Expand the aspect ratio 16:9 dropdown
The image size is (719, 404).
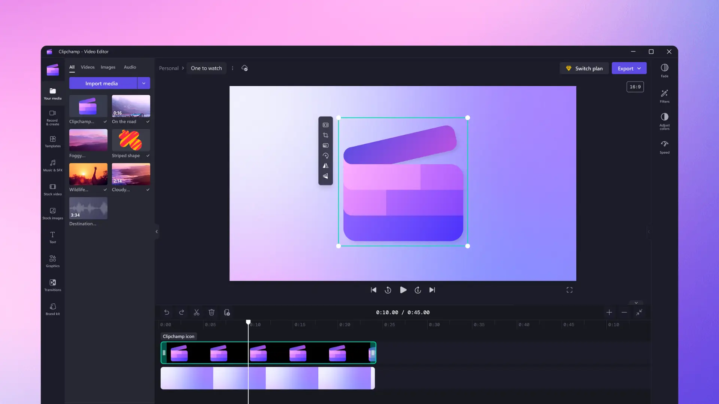[x=635, y=86]
